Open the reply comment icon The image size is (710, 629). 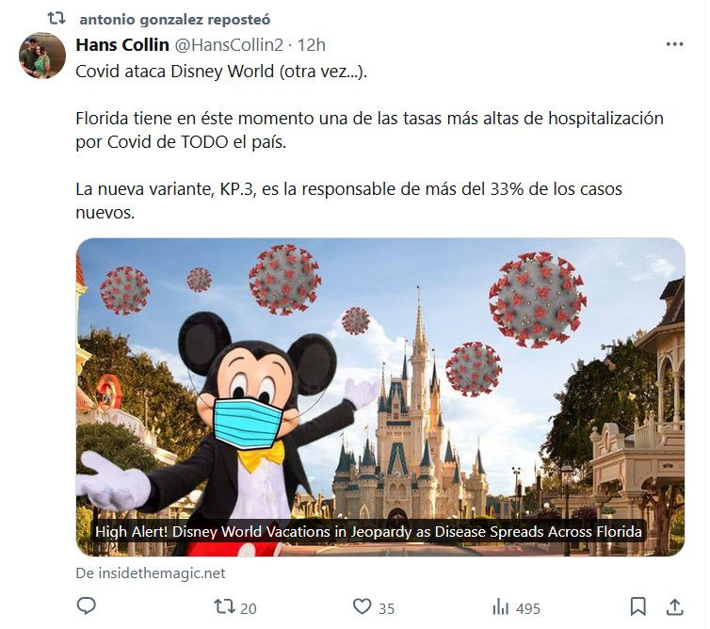tap(86, 605)
